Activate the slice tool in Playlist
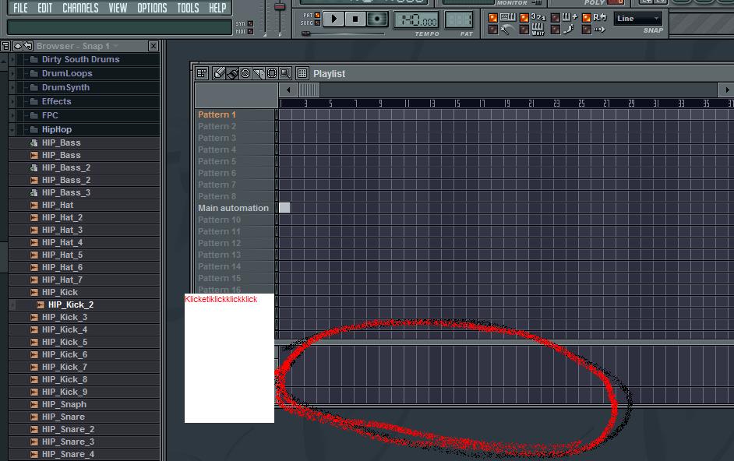This screenshot has width=734, height=461. point(259,73)
